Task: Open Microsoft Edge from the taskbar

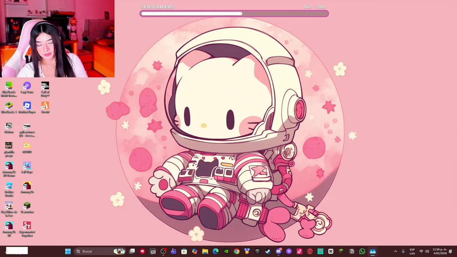Action: (x=215, y=251)
